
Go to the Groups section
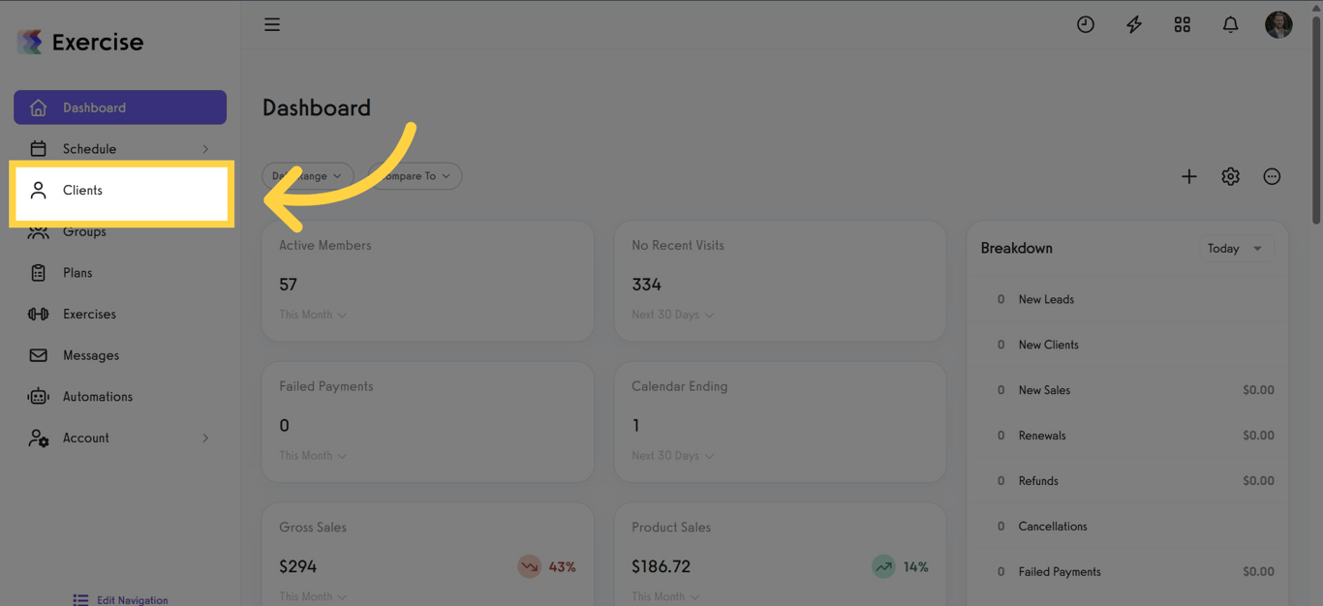pos(85,231)
